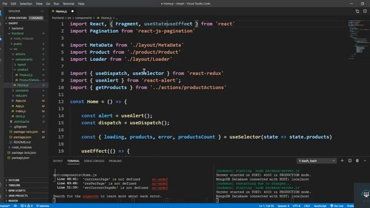The width and height of the screenshot is (370, 208).
Task: Expand the constants folder
Action: coord(22,90)
